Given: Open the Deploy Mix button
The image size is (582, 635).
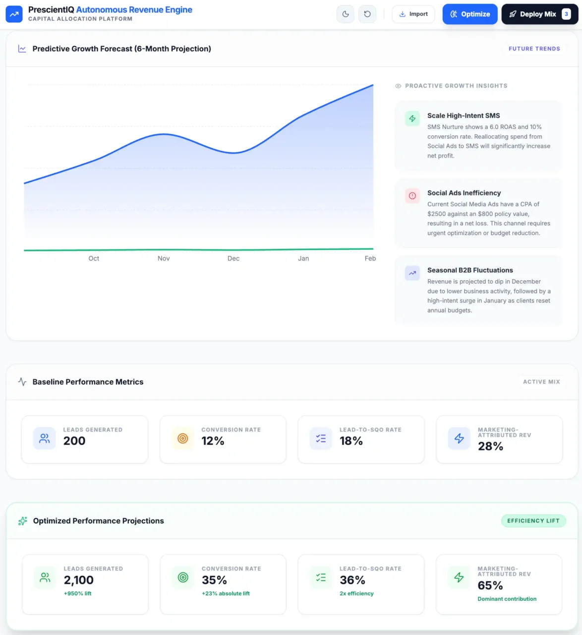Looking at the screenshot, I should (539, 14).
